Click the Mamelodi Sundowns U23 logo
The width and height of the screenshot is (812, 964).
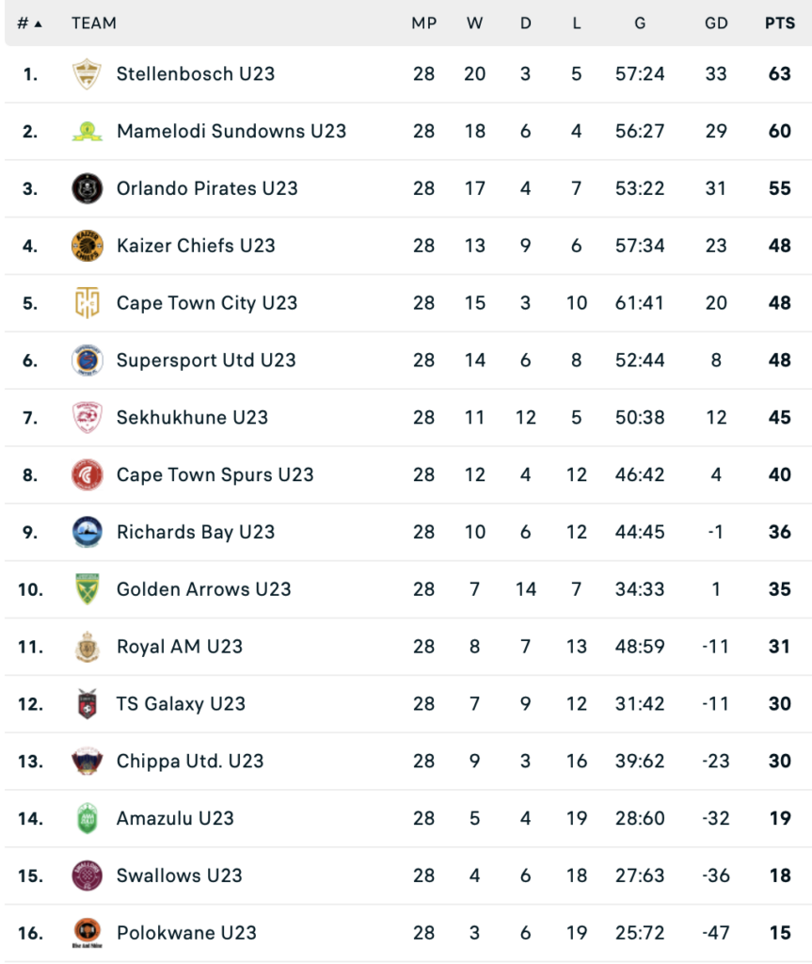(87, 131)
